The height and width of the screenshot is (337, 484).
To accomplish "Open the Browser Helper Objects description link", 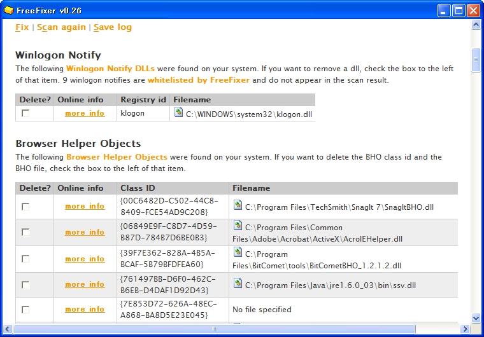I will click(x=117, y=157).
